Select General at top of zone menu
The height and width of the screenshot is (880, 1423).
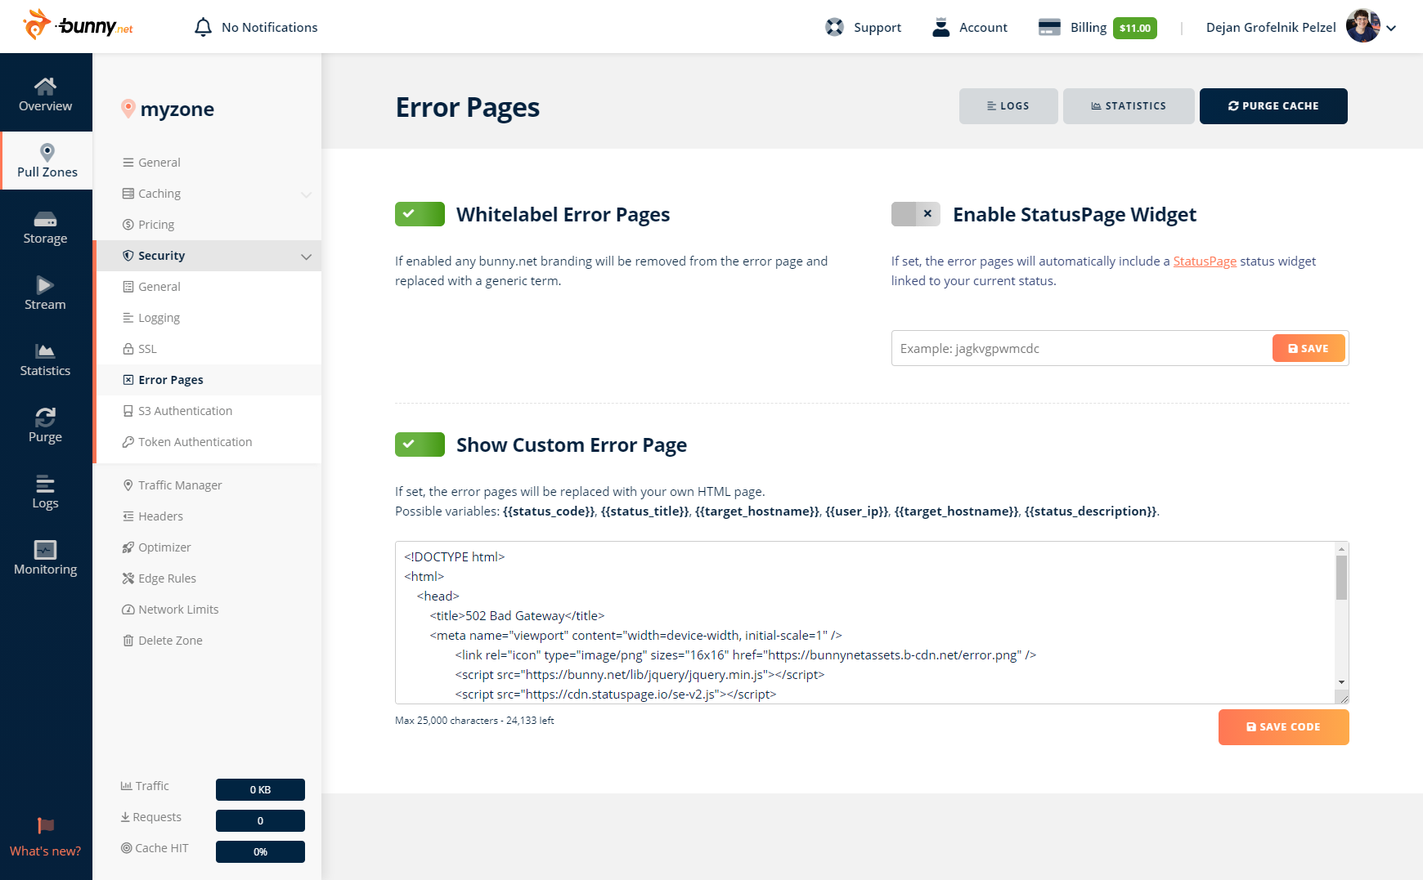pyautogui.click(x=159, y=163)
